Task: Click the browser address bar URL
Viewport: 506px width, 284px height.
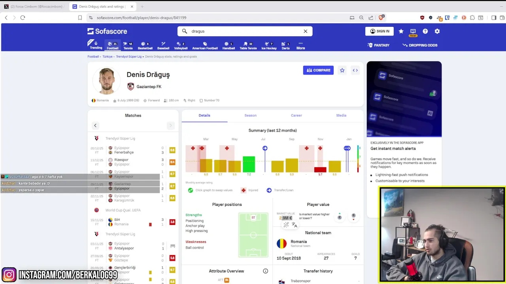Action: 142,18
